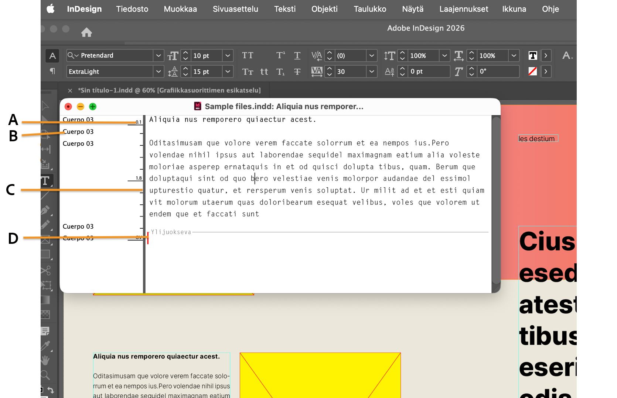This screenshot has width=617, height=398.
Task: Select the Selection tool arrow
Action: [x=45, y=106]
